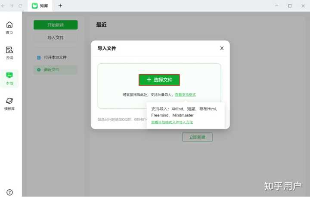Select the 本地 local section
The height and width of the screenshot is (197, 310).
pyautogui.click(x=9, y=78)
